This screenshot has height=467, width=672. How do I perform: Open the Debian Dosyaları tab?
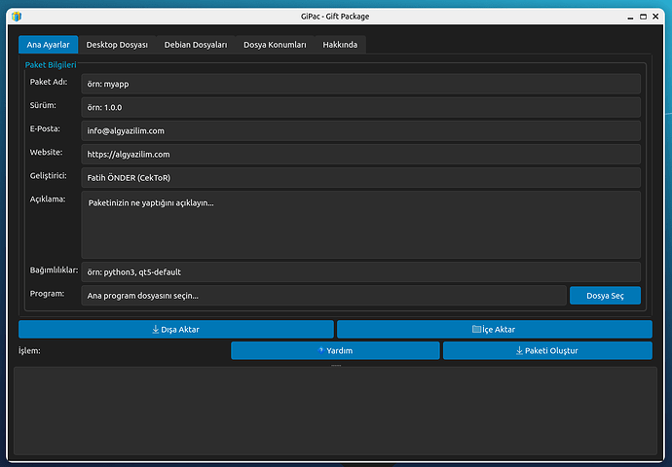(196, 45)
